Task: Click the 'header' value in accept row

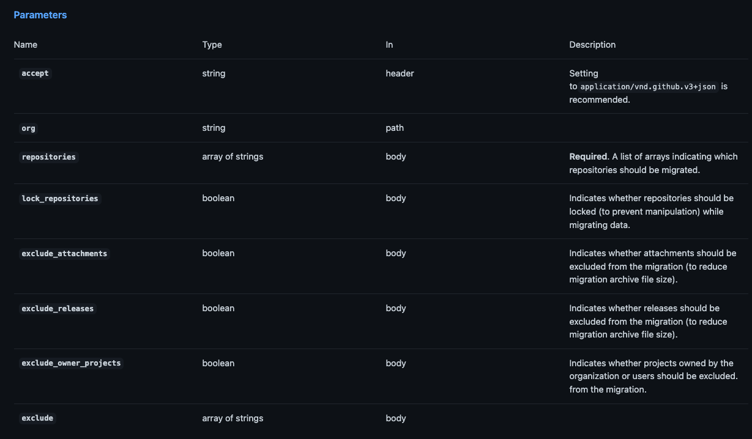Action: pos(400,73)
